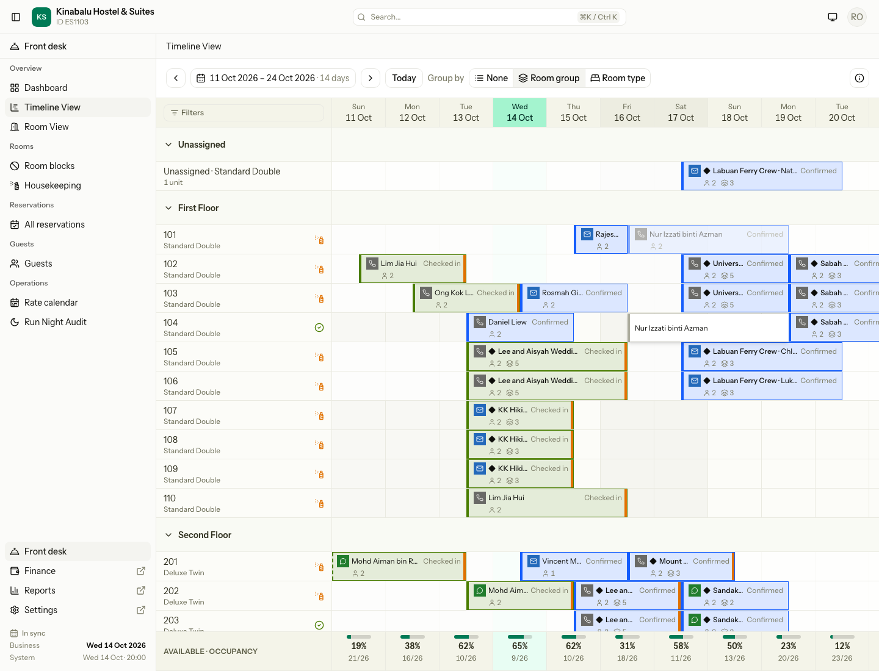Click the 19% occupancy bar for 11 Oct
879x671 pixels.
[359, 637]
